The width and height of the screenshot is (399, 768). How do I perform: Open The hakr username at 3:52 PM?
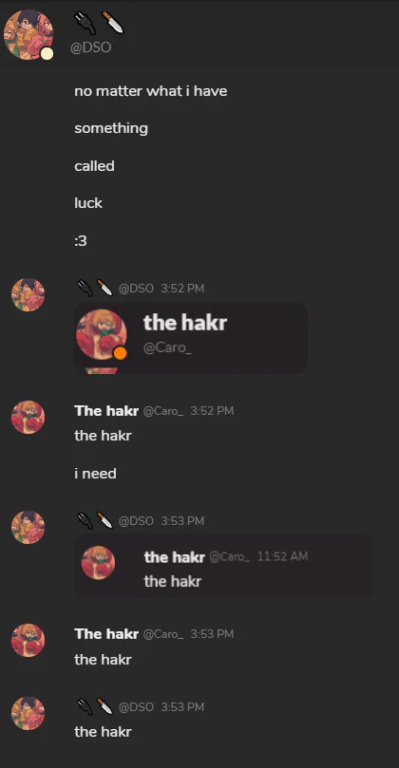pos(106,411)
